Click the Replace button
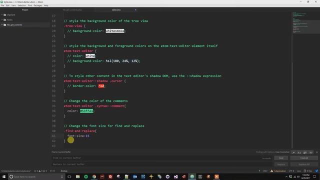 point(281,164)
